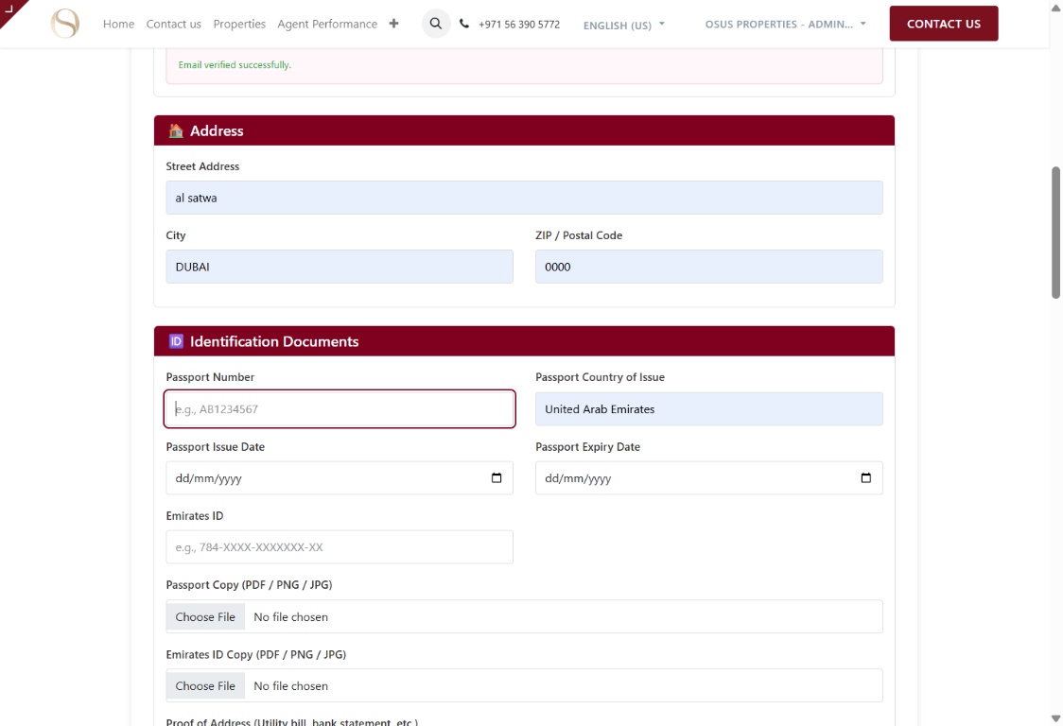This screenshot has width=1063, height=726.
Task: Focus the Emirates ID input
Action: pyautogui.click(x=340, y=547)
